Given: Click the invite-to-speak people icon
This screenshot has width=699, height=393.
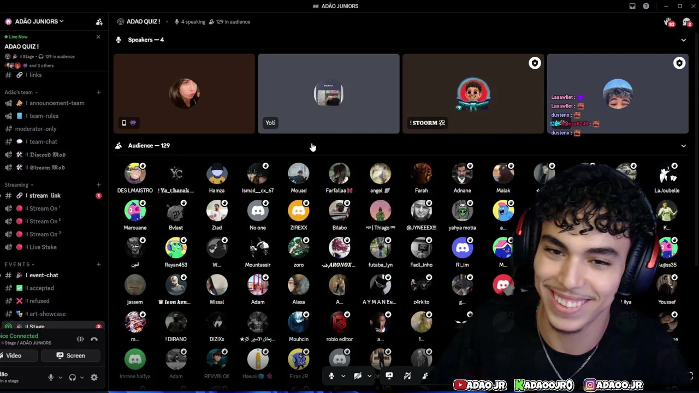Looking at the screenshot, I should 425,376.
